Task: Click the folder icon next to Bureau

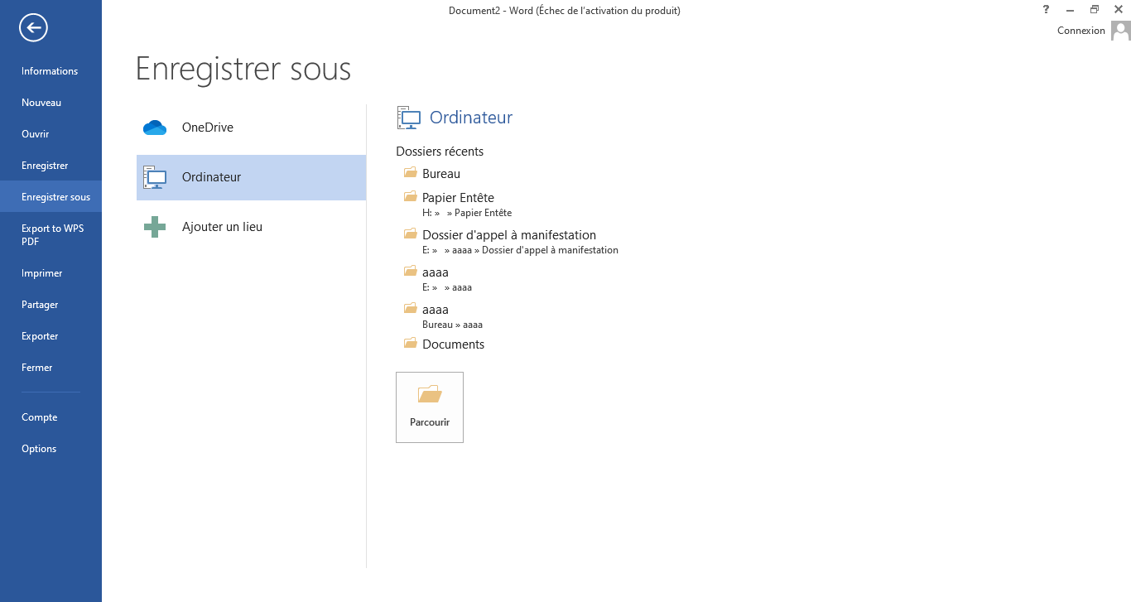Action: tap(410, 173)
